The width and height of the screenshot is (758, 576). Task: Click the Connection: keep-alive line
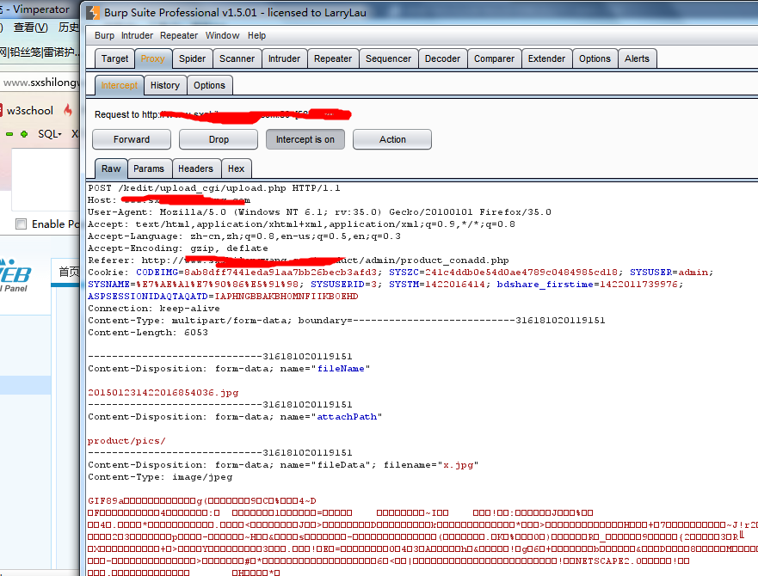tap(154, 309)
